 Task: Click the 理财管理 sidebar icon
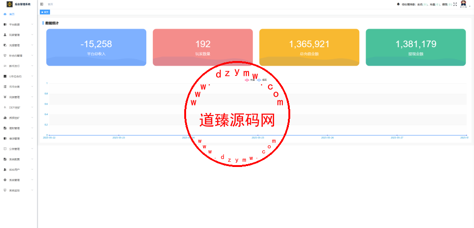[5, 128]
